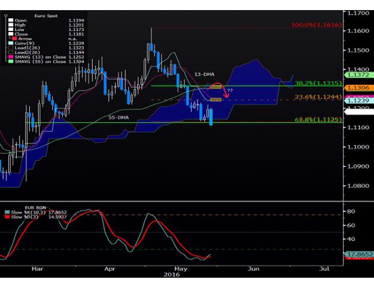Select the 23.6%(1.1244) Fibonacci label

tap(318, 99)
